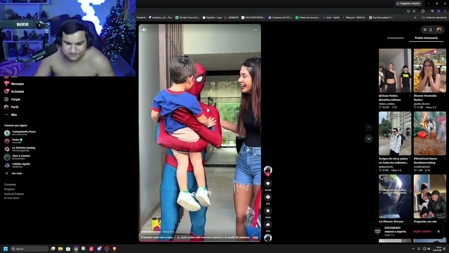Viewport: 449px width, 253px height.
Task: Go to the previous video
Action: point(368,127)
